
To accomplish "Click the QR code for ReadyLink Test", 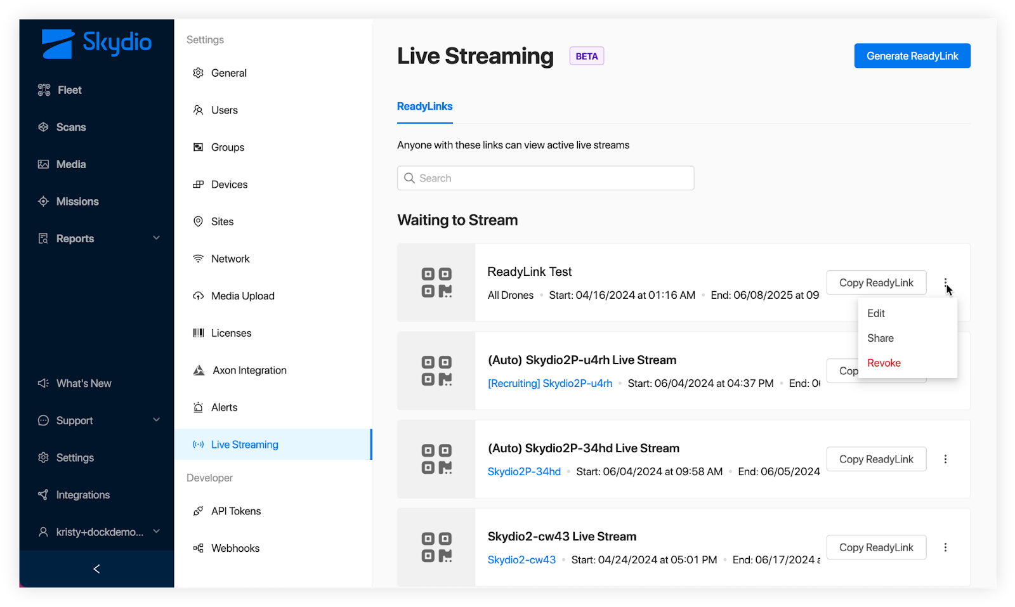I will 436,283.
